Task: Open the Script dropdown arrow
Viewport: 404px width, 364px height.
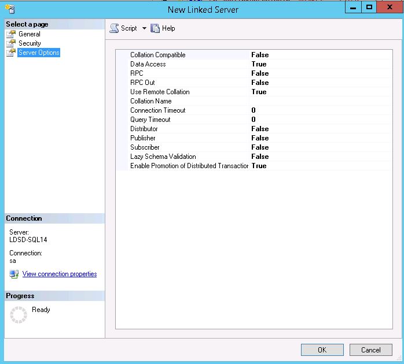Action: [144, 28]
